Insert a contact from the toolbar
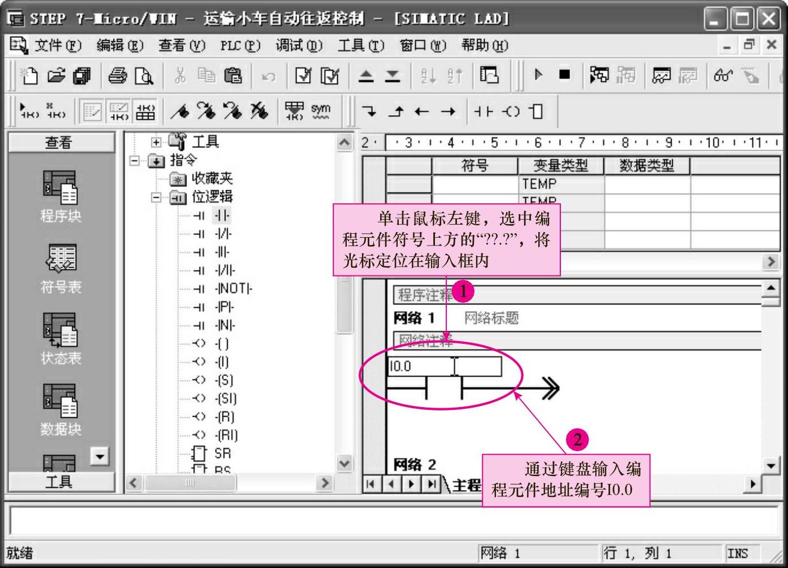Image resolution: width=788 pixels, height=568 pixels. (x=484, y=111)
